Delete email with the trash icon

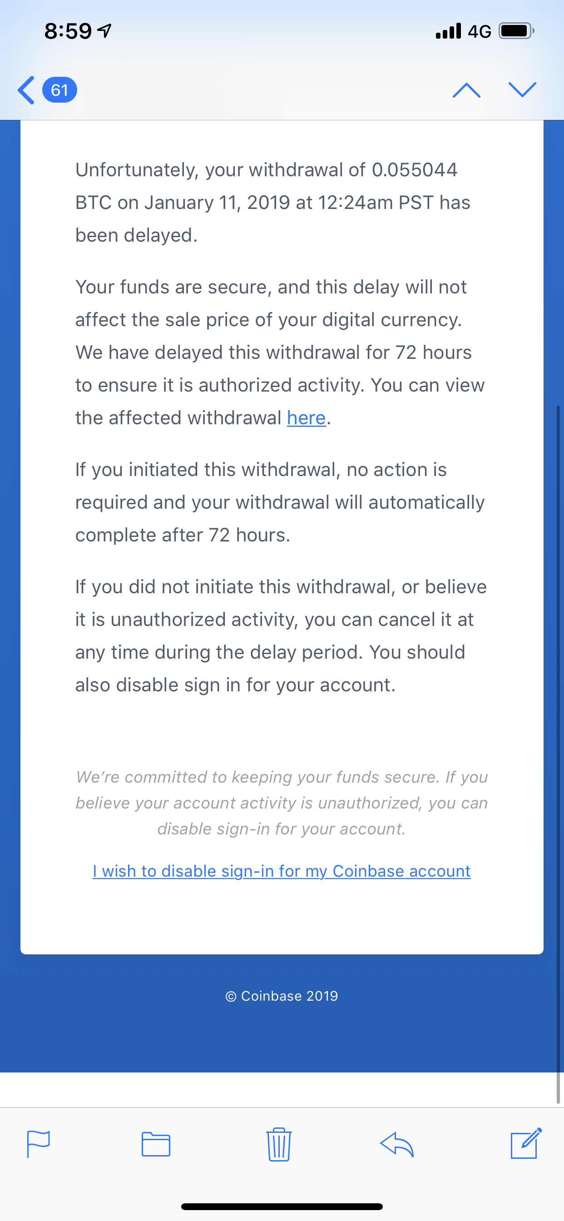[279, 1144]
